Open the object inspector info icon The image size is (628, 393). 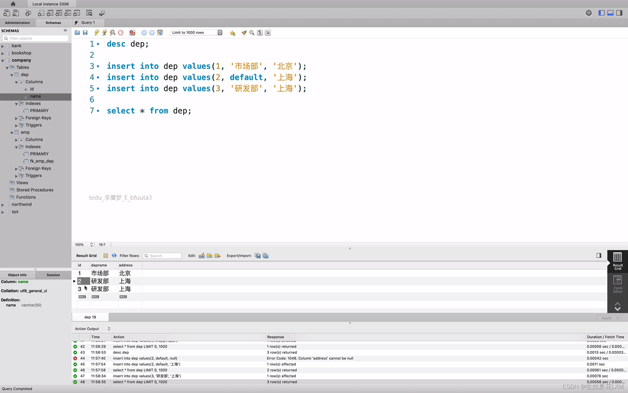(x=28, y=13)
